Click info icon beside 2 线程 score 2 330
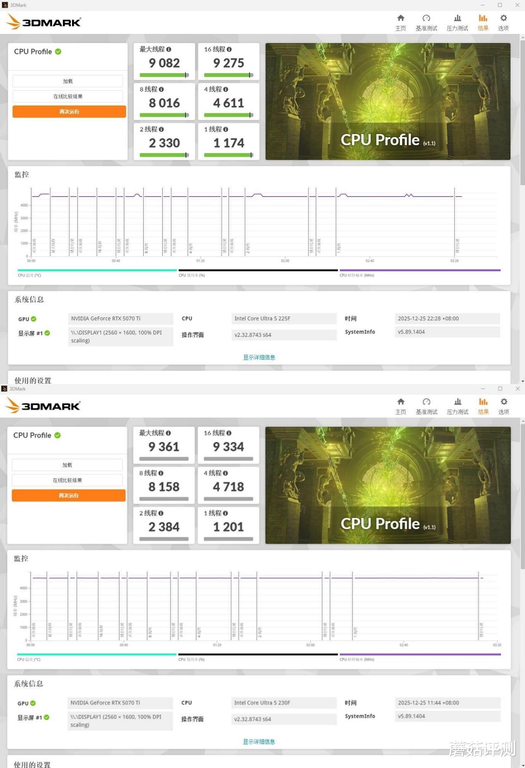Image resolution: width=525 pixels, height=768 pixels. tap(161, 130)
